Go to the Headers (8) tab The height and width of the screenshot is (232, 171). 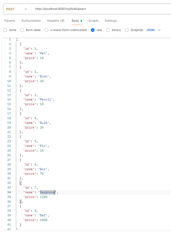click(56, 21)
